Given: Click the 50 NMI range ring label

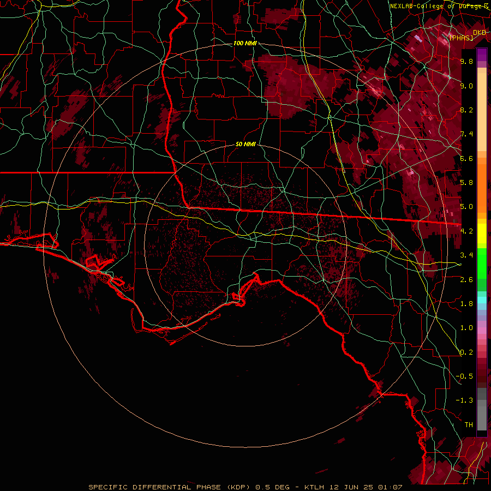Looking at the screenshot, I should (245, 144).
